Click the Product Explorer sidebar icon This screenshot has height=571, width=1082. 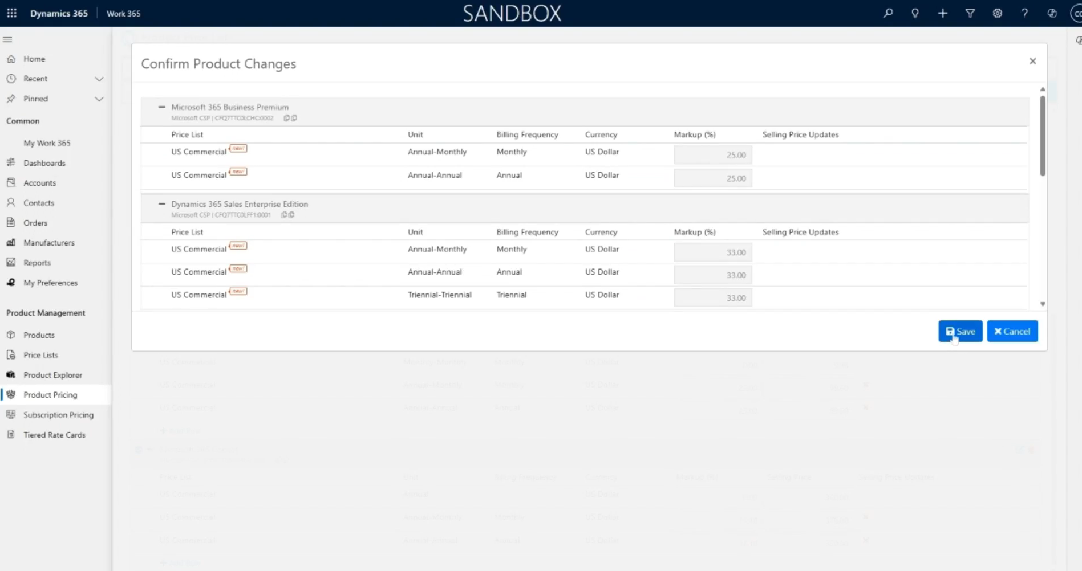coord(11,375)
